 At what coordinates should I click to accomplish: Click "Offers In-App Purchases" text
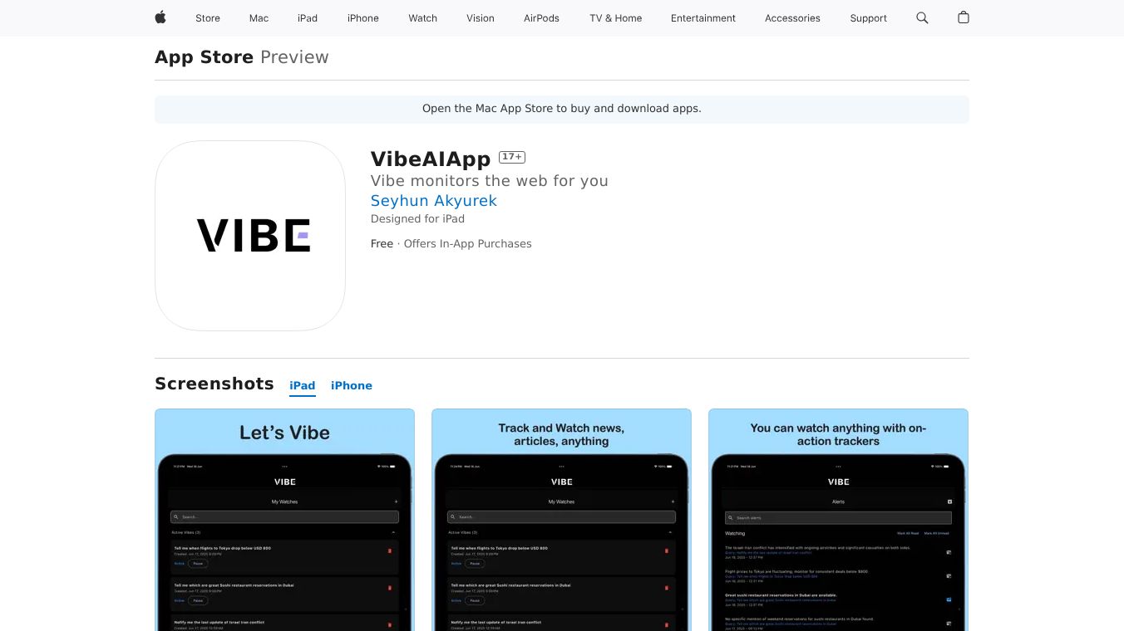[468, 244]
